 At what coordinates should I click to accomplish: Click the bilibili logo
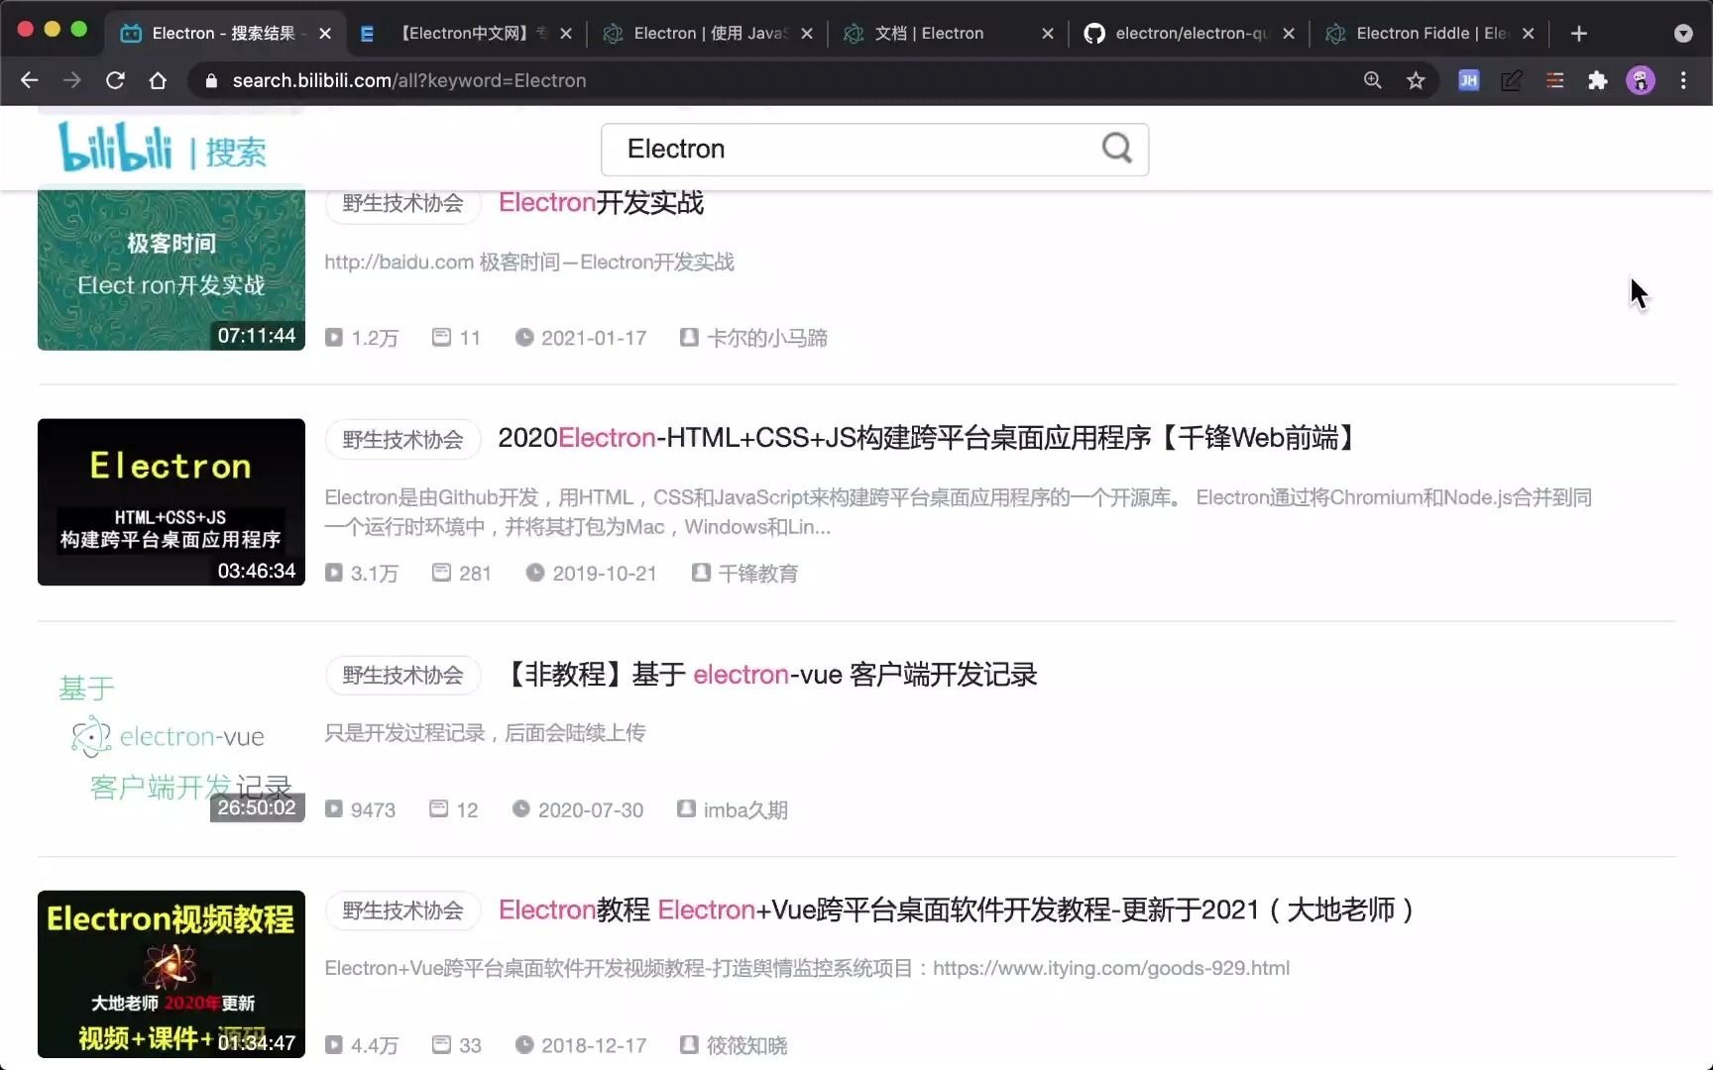[x=115, y=147]
